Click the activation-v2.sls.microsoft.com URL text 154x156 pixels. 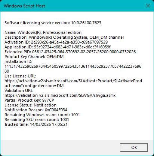73,83
